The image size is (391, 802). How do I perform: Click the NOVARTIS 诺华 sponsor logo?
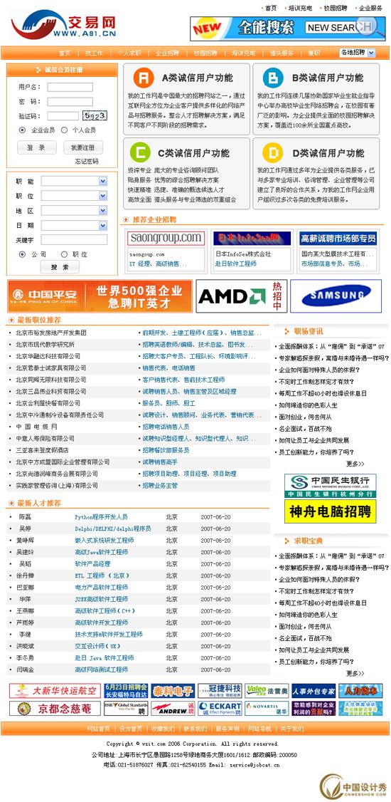[x=267, y=709]
